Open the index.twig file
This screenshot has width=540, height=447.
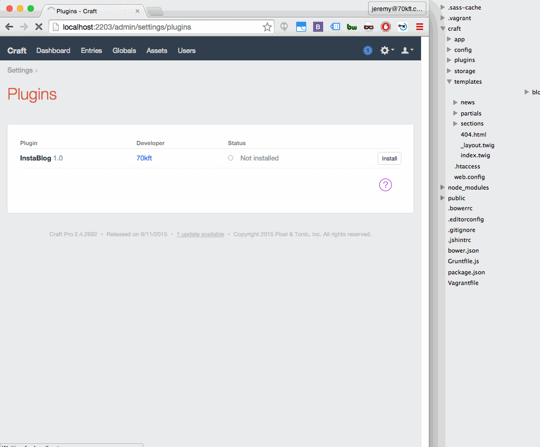point(475,155)
